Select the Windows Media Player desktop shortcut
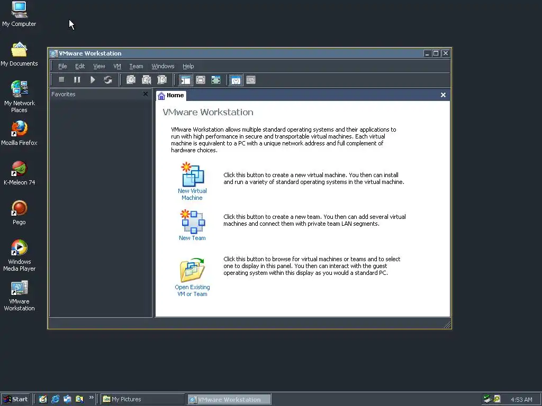The height and width of the screenshot is (406, 542). [19, 255]
